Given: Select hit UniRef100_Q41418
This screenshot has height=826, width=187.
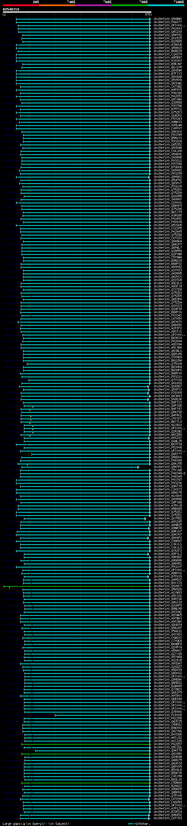Looking at the screenshot, I should (167, 383).
